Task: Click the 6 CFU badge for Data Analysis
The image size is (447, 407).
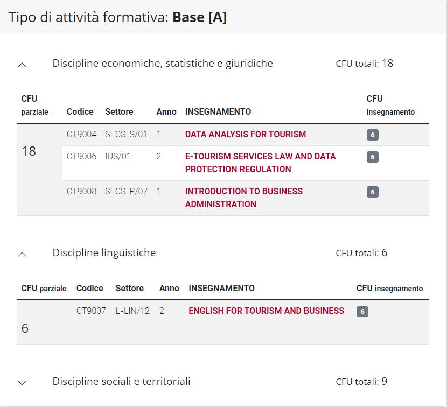Action: tap(372, 135)
